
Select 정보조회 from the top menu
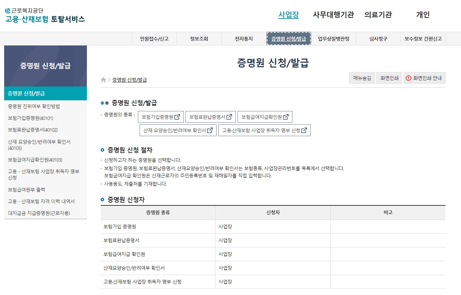point(199,39)
